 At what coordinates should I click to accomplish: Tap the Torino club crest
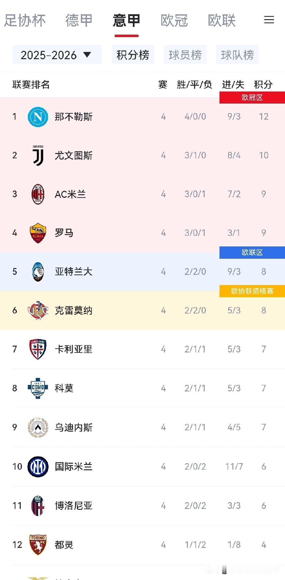click(38, 545)
